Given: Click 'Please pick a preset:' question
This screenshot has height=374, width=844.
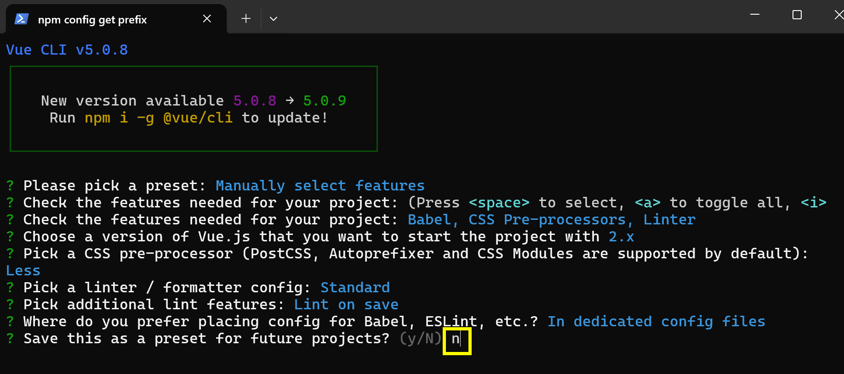Looking at the screenshot, I should point(115,185).
